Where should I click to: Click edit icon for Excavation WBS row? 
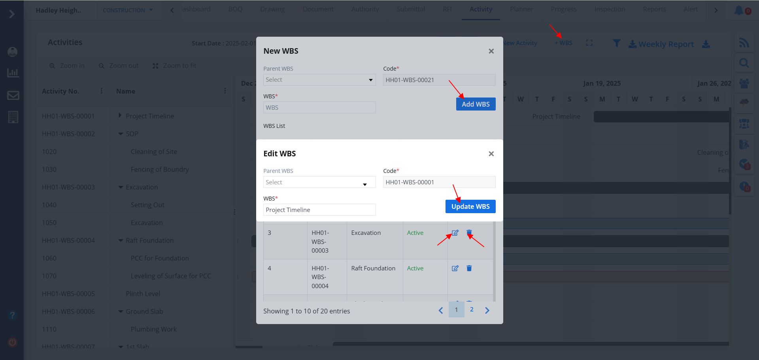click(455, 233)
